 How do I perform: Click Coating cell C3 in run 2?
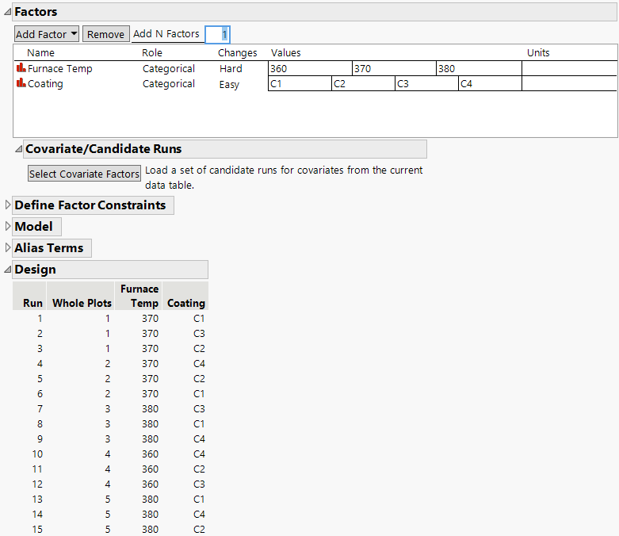click(x=199, y=333)
